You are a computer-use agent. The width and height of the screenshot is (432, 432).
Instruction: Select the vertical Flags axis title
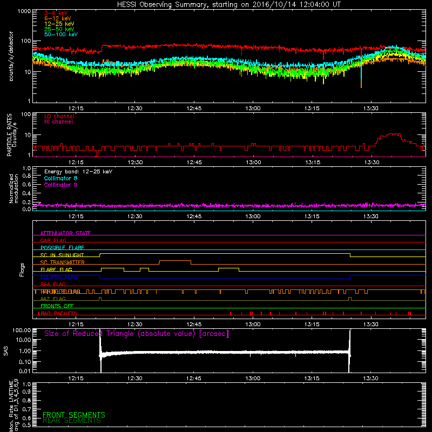[22, 269]
